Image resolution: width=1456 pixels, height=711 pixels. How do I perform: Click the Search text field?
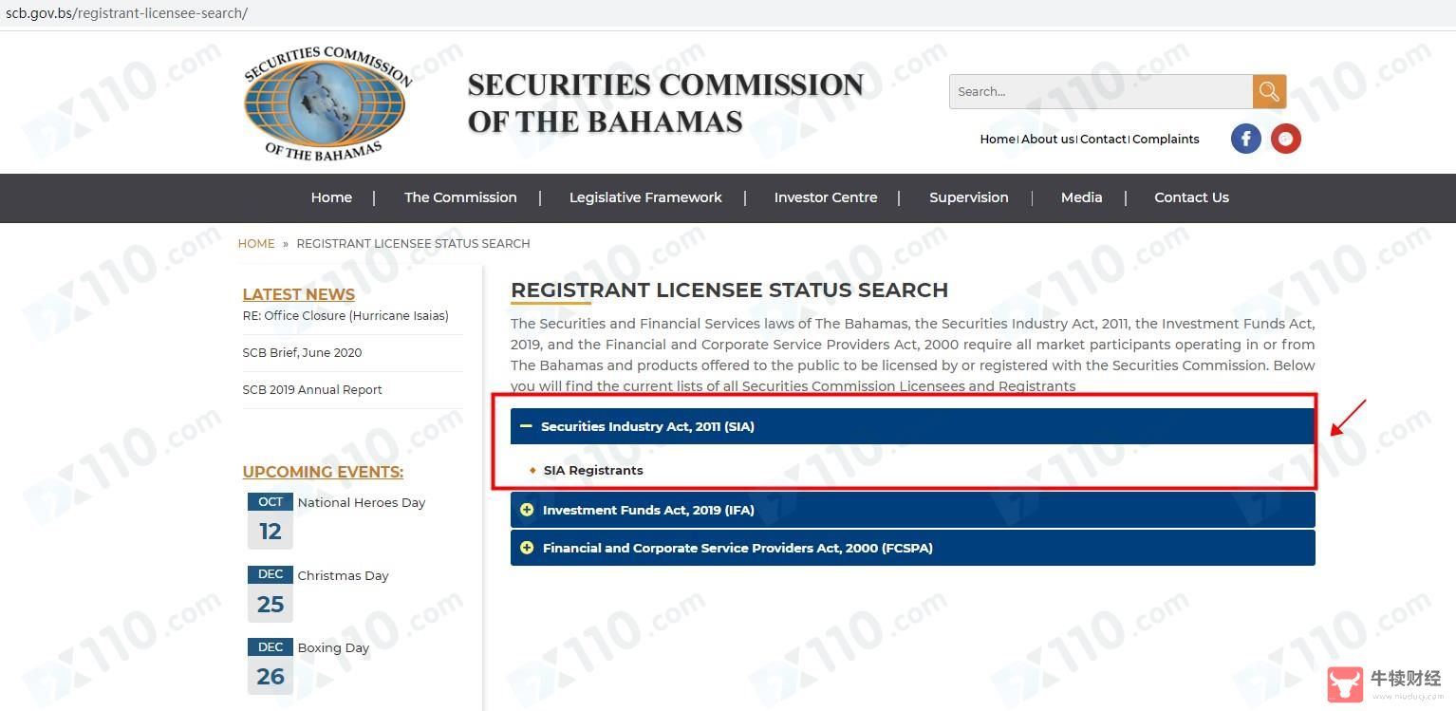(x=1101, y=91)
